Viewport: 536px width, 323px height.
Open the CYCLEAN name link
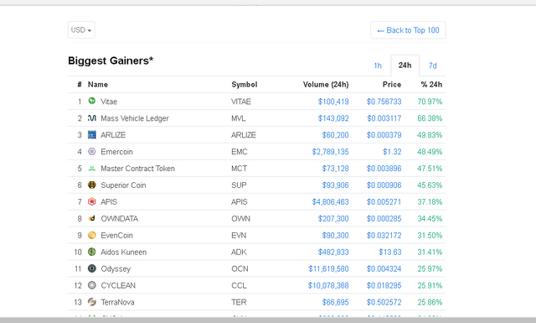click(118, 285)
